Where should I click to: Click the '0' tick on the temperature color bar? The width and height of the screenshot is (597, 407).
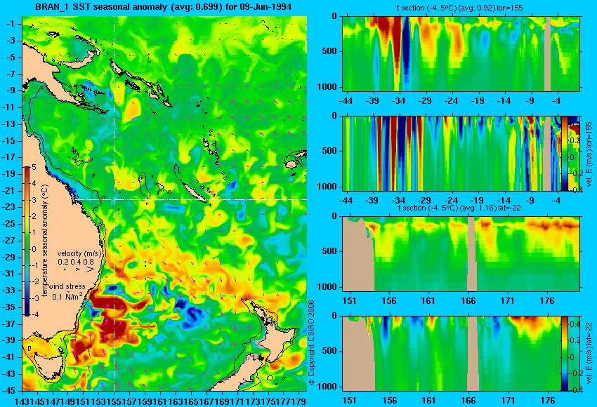(34, 250)
